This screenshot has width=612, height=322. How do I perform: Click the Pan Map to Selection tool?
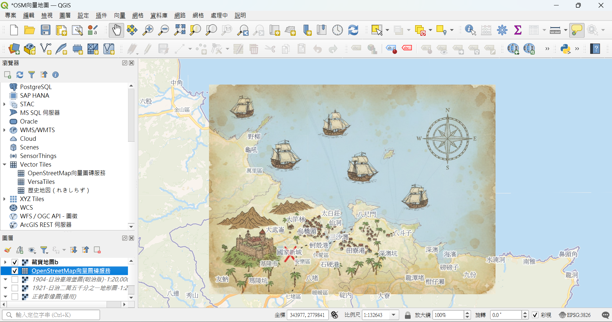click(132, 30)
